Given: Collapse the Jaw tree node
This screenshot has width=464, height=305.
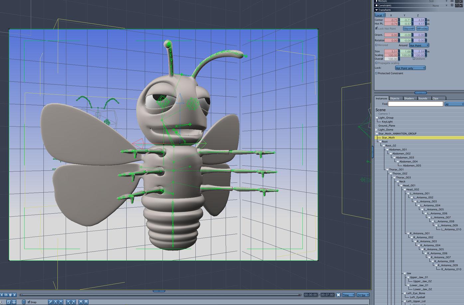Looking at the screenshot, I should 405,273.
